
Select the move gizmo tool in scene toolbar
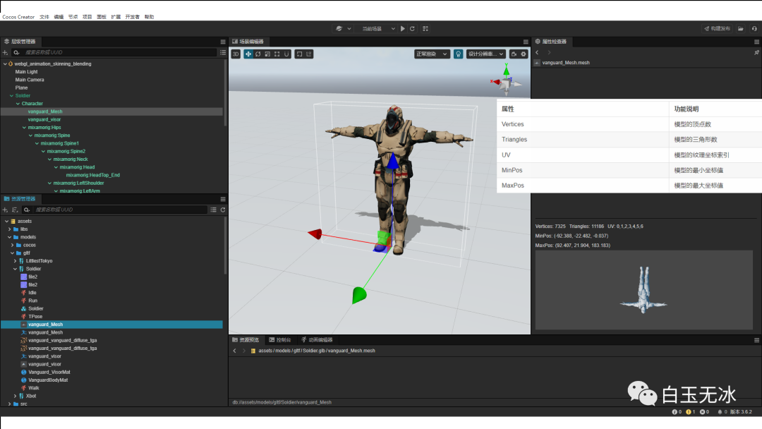pyautogui.click(x=248, y=54)
